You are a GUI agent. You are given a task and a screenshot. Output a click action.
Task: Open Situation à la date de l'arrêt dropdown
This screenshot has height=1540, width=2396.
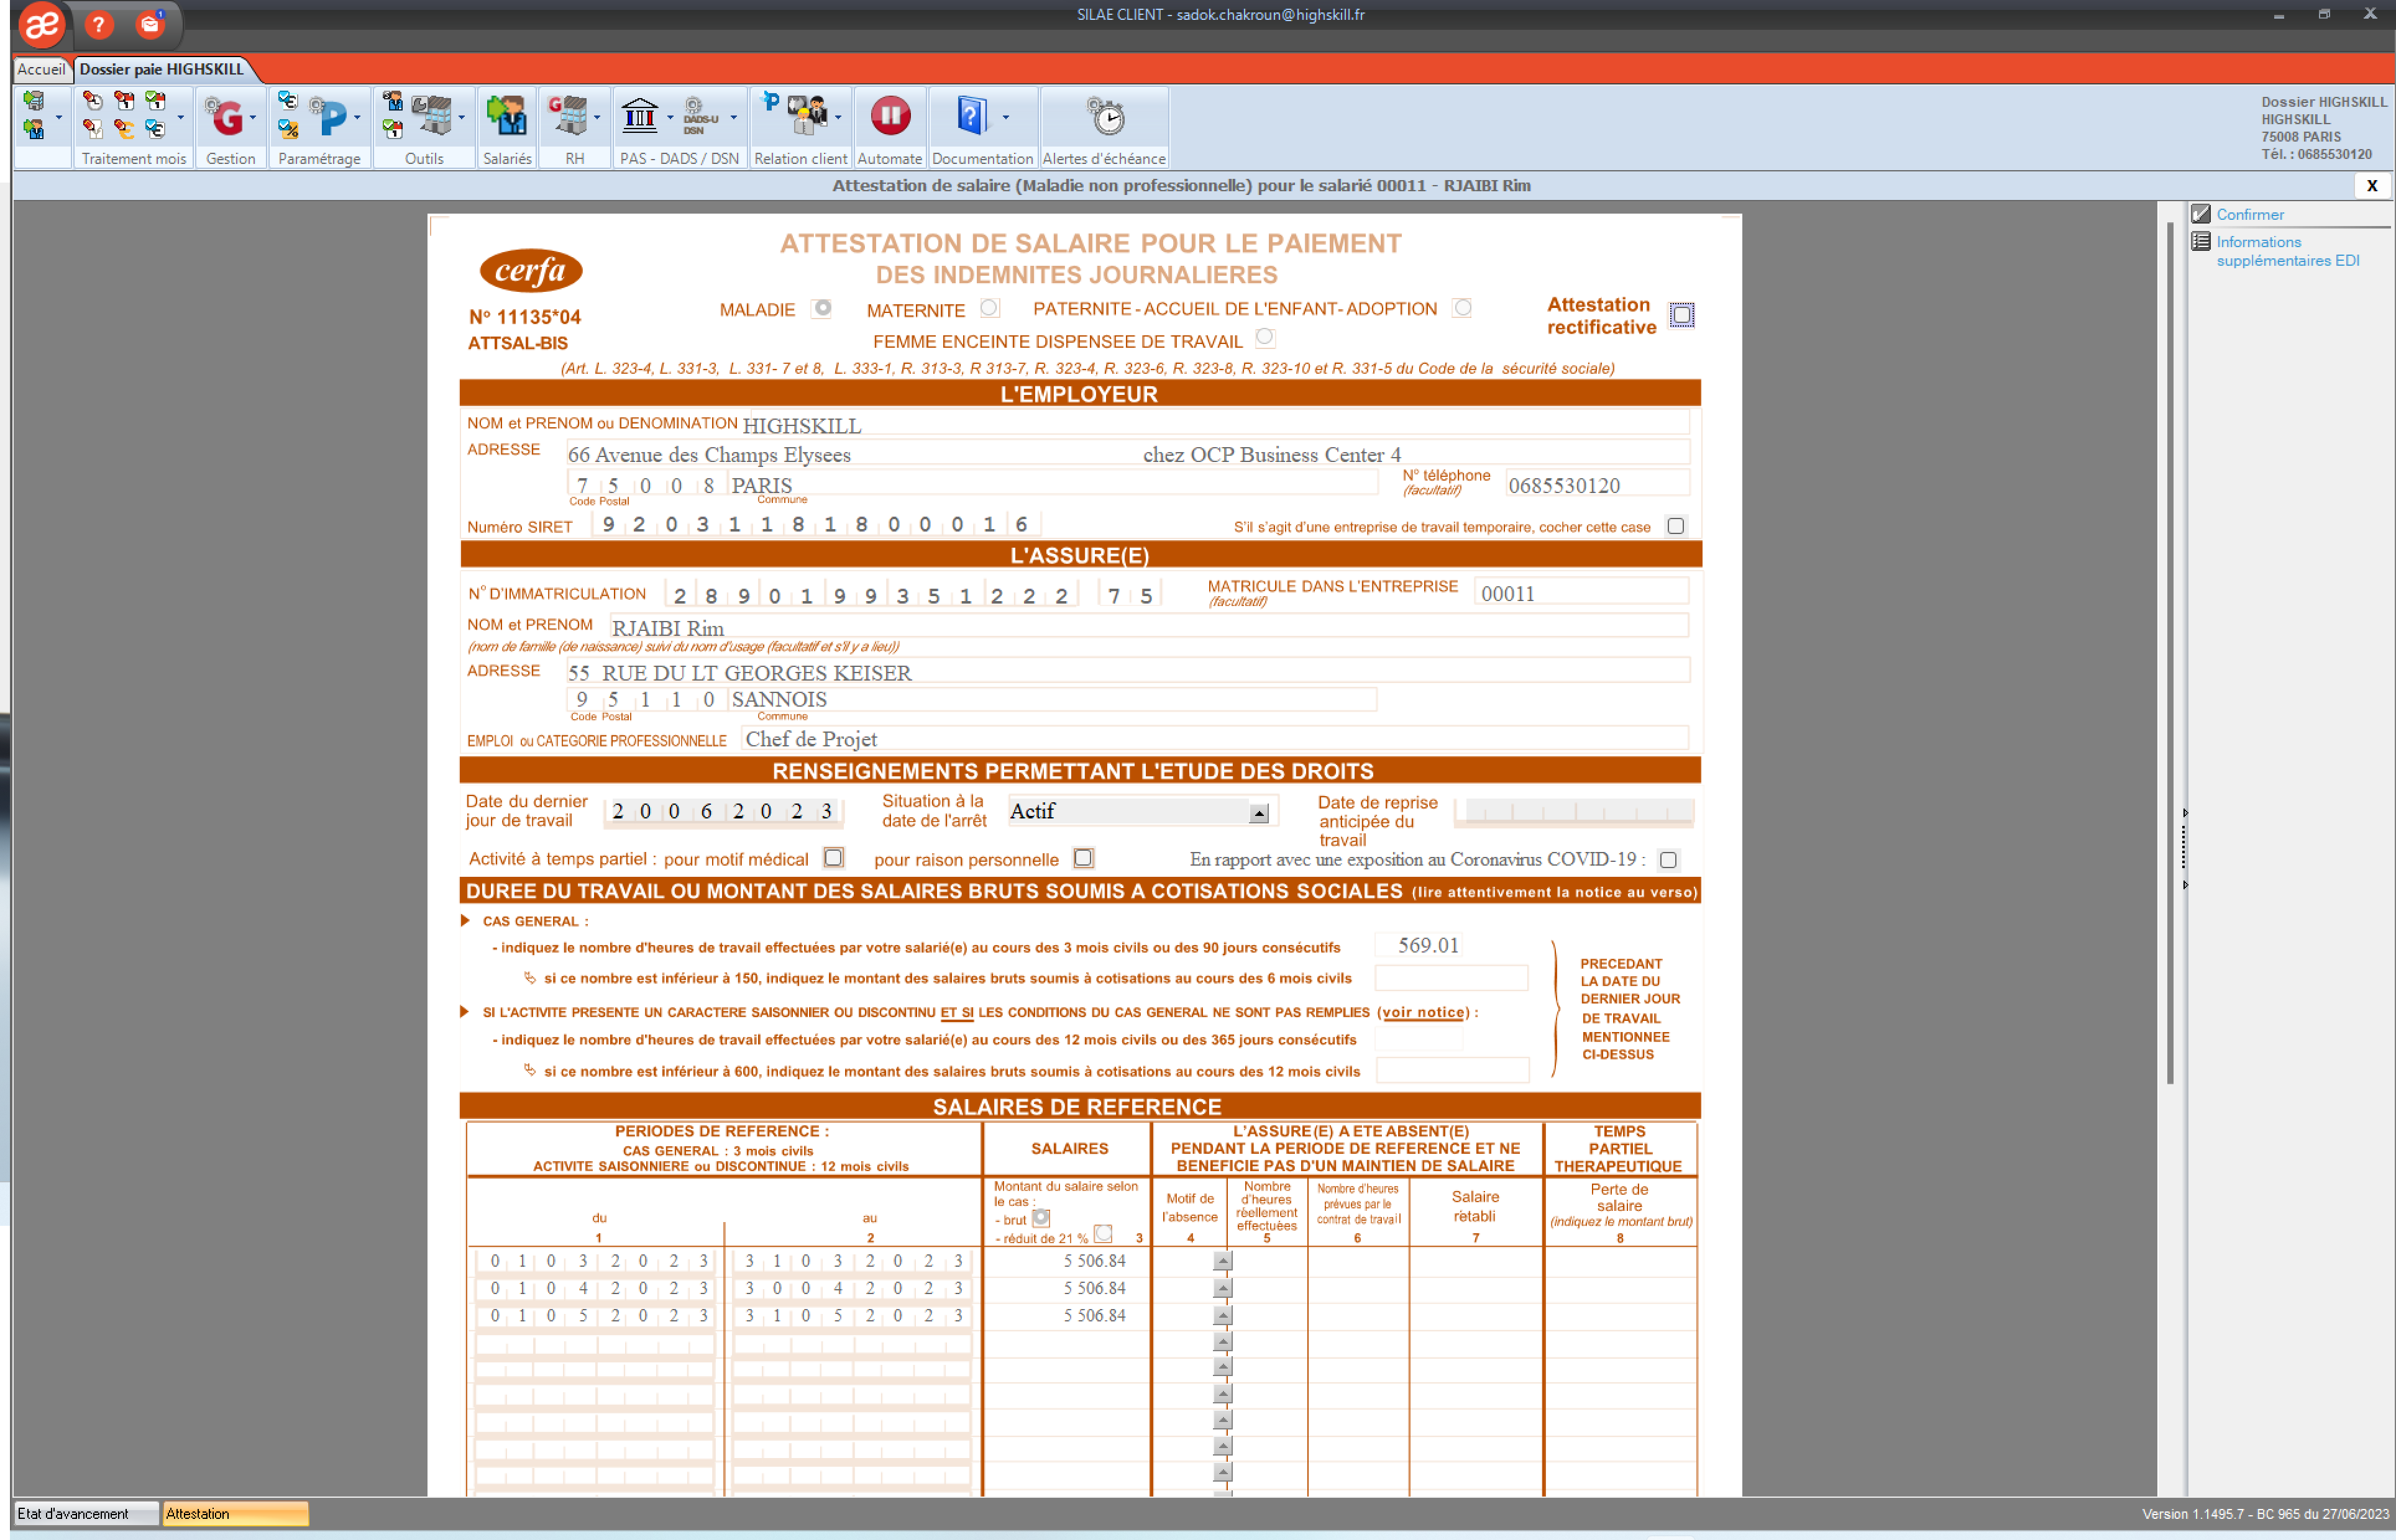[x=1258, y=814]
